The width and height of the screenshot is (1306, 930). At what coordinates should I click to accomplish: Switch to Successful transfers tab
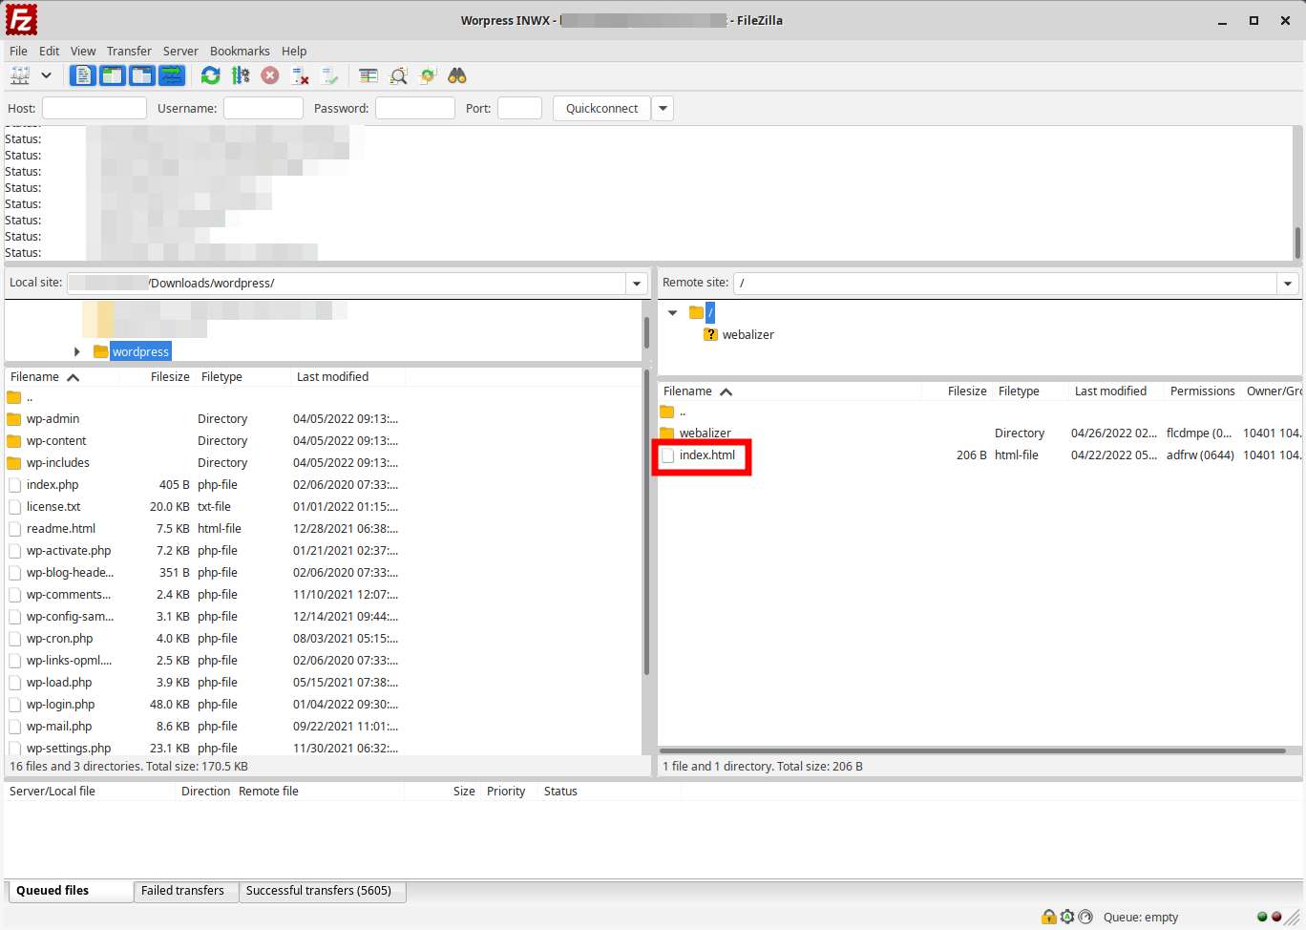click(322, 891)
